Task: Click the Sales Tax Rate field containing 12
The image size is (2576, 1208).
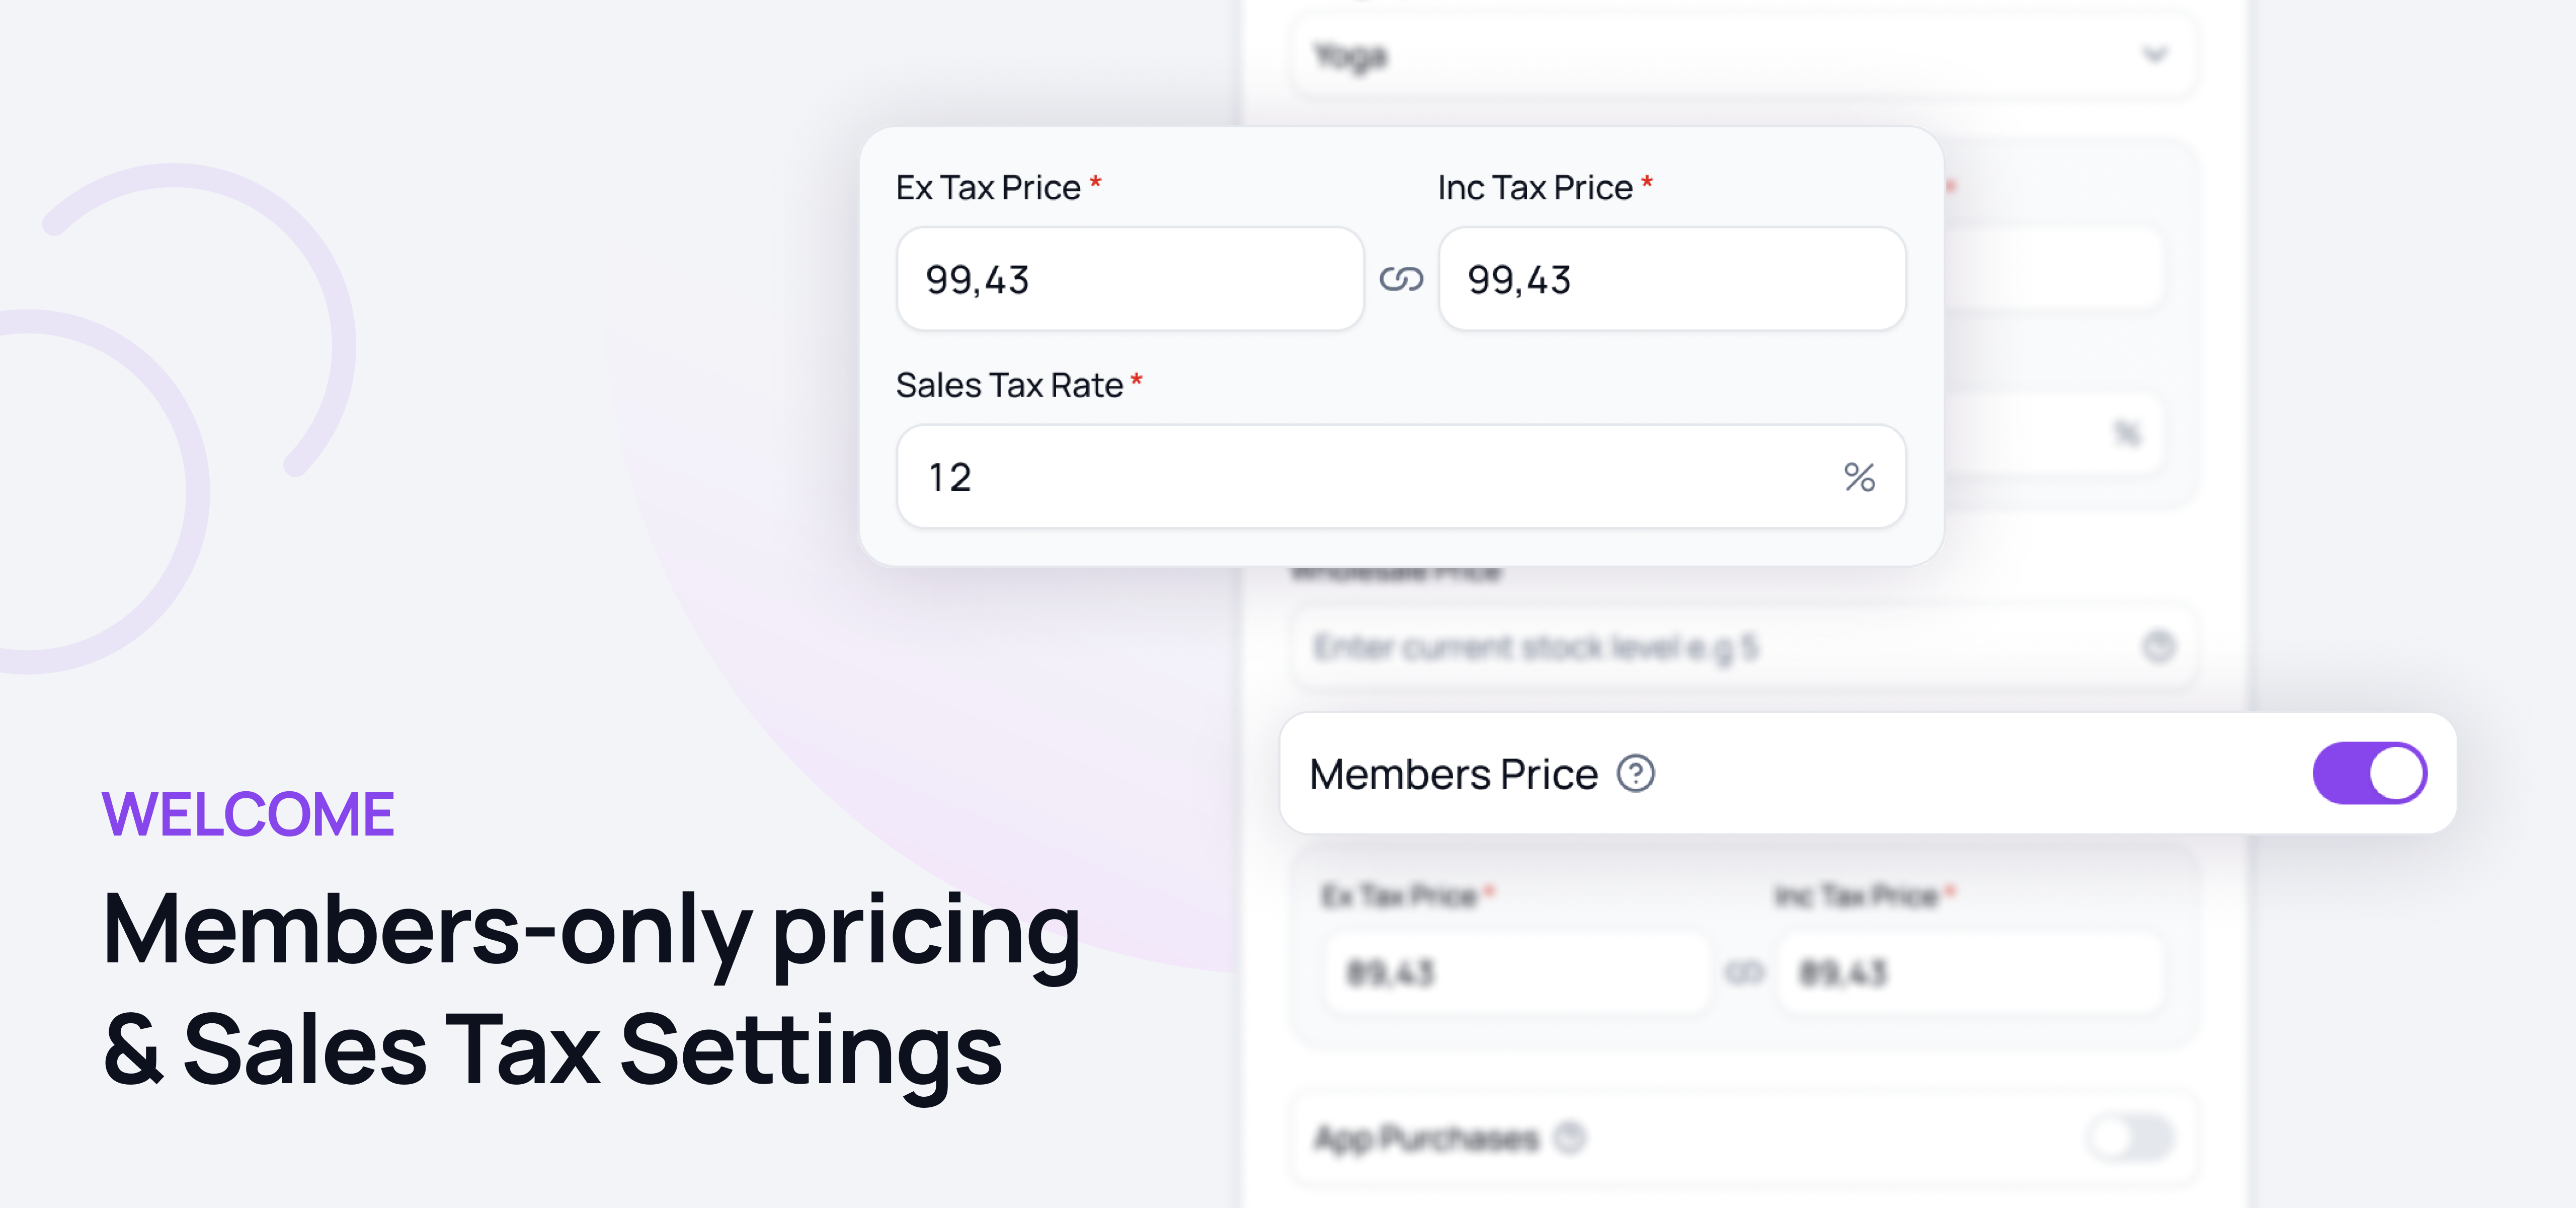Action: click(1360, 477)
